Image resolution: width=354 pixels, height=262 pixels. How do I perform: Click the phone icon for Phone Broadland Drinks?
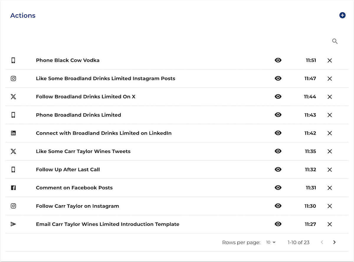point(13,115)
